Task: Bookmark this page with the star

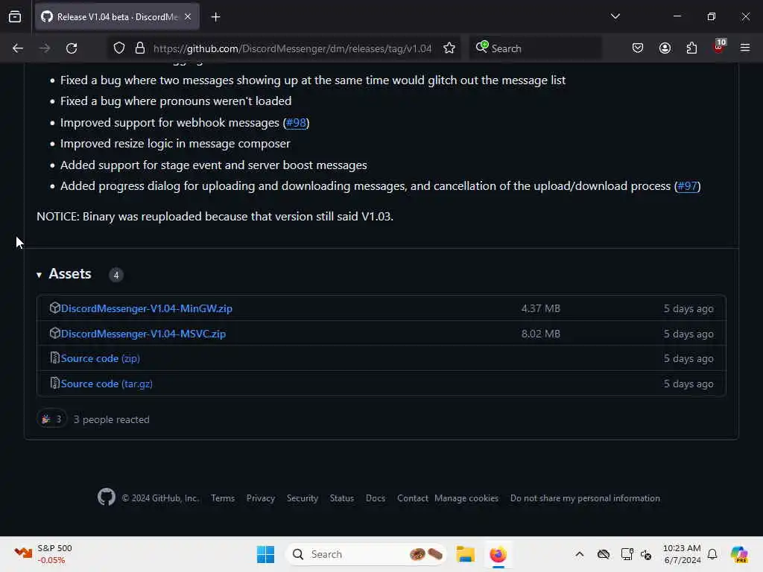Action: [449, 48]
